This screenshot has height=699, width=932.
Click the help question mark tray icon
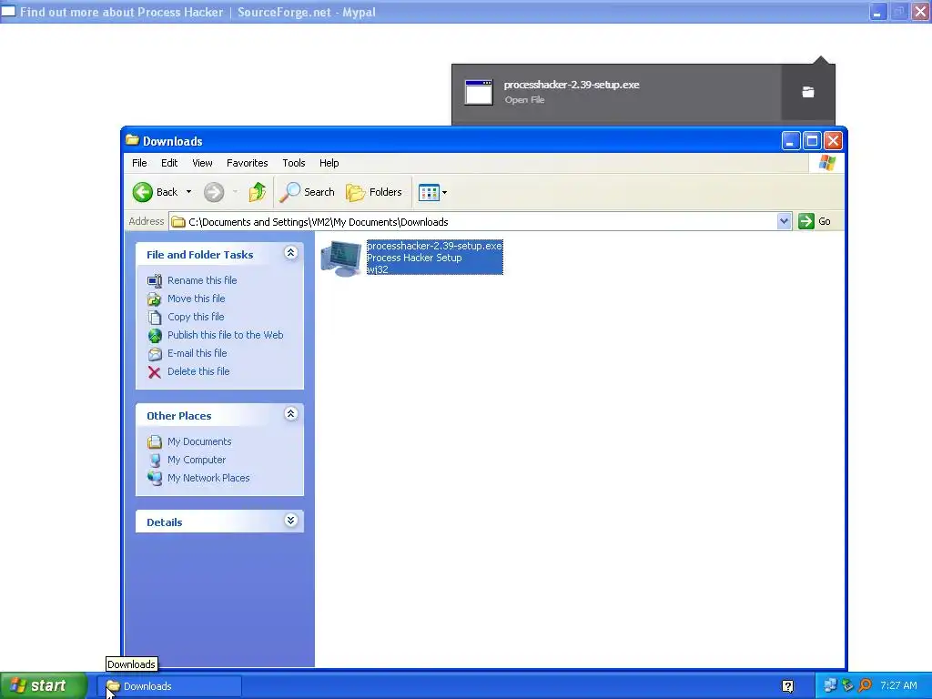[787, 686]
